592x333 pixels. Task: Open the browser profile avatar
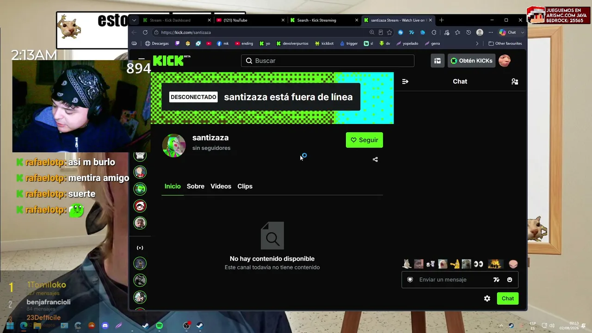[x=480, y=32]
